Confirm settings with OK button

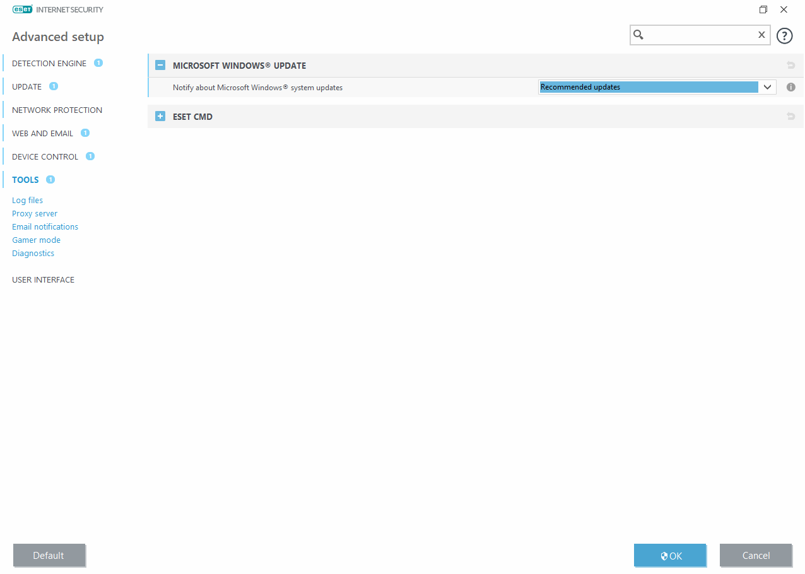(670, 556)
